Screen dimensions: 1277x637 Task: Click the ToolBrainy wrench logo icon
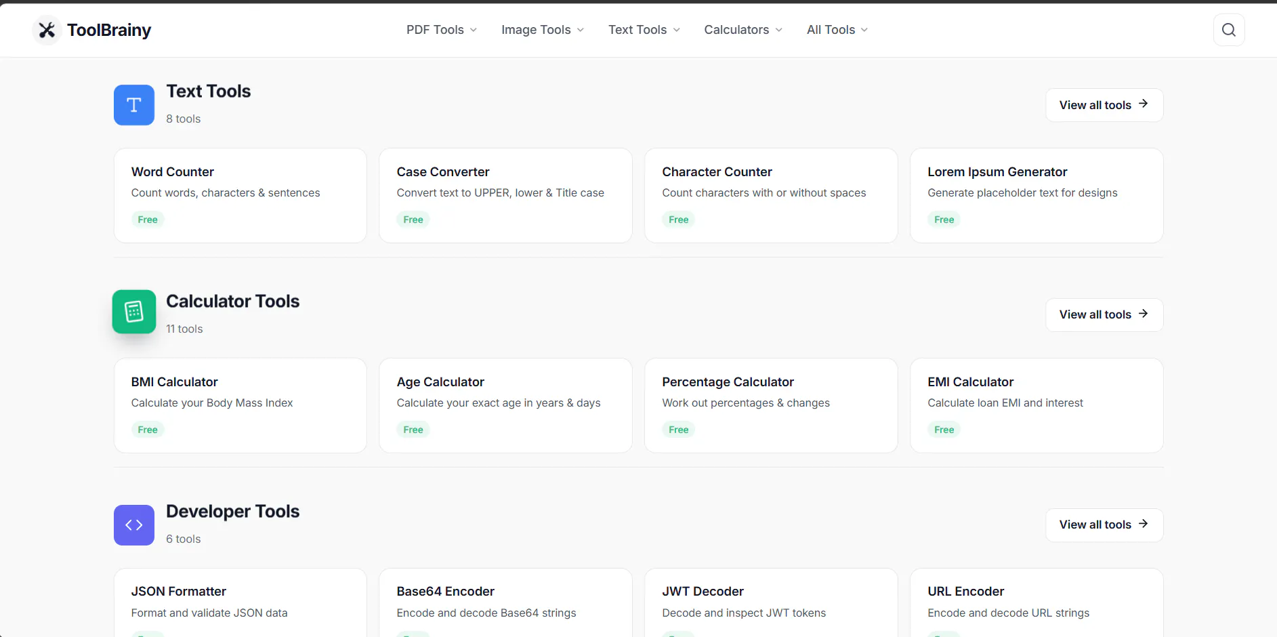[47, 30]
